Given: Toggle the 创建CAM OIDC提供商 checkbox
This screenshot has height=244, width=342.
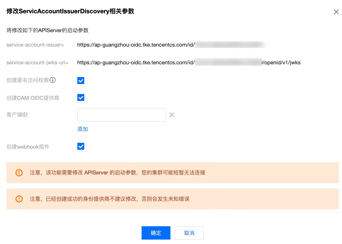Looking at the screenshot, I should click(x=81, y=98).
